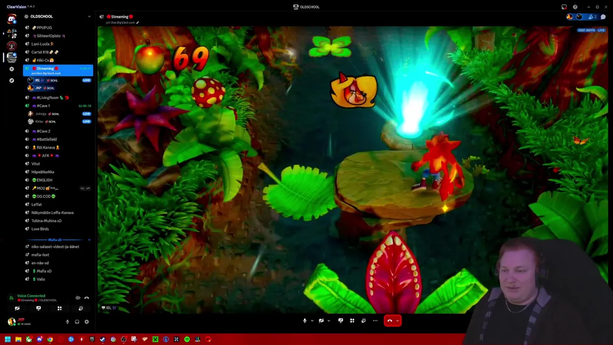Click the LIVE badge next to IBL
Screen dimensions: 613x345
[86, 80]
